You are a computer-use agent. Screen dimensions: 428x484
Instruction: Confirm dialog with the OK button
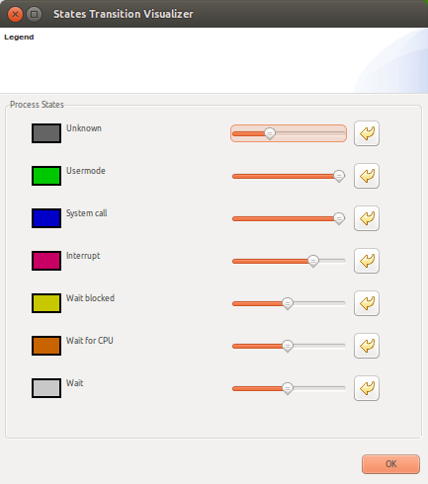point(390,464)
